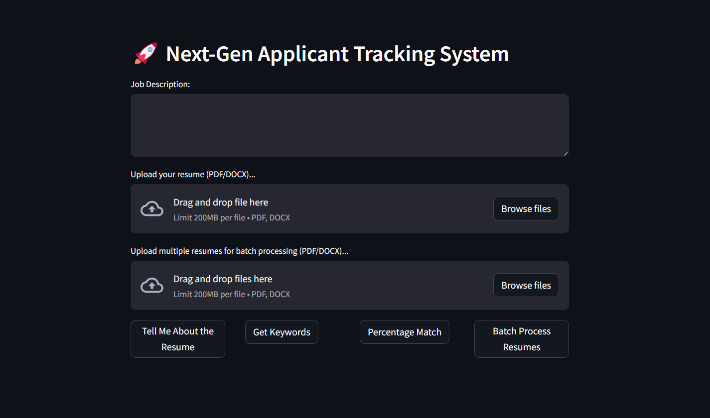Click the Batch Process Resumes button

(x=522, y=339)
